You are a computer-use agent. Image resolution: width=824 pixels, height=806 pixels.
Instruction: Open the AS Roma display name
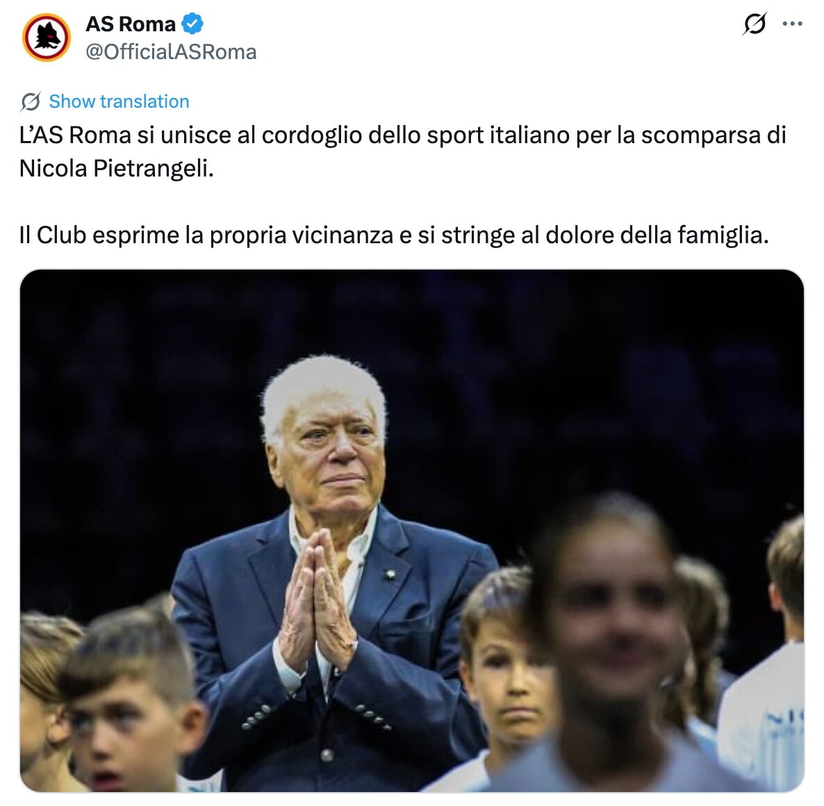coord(131,24)
